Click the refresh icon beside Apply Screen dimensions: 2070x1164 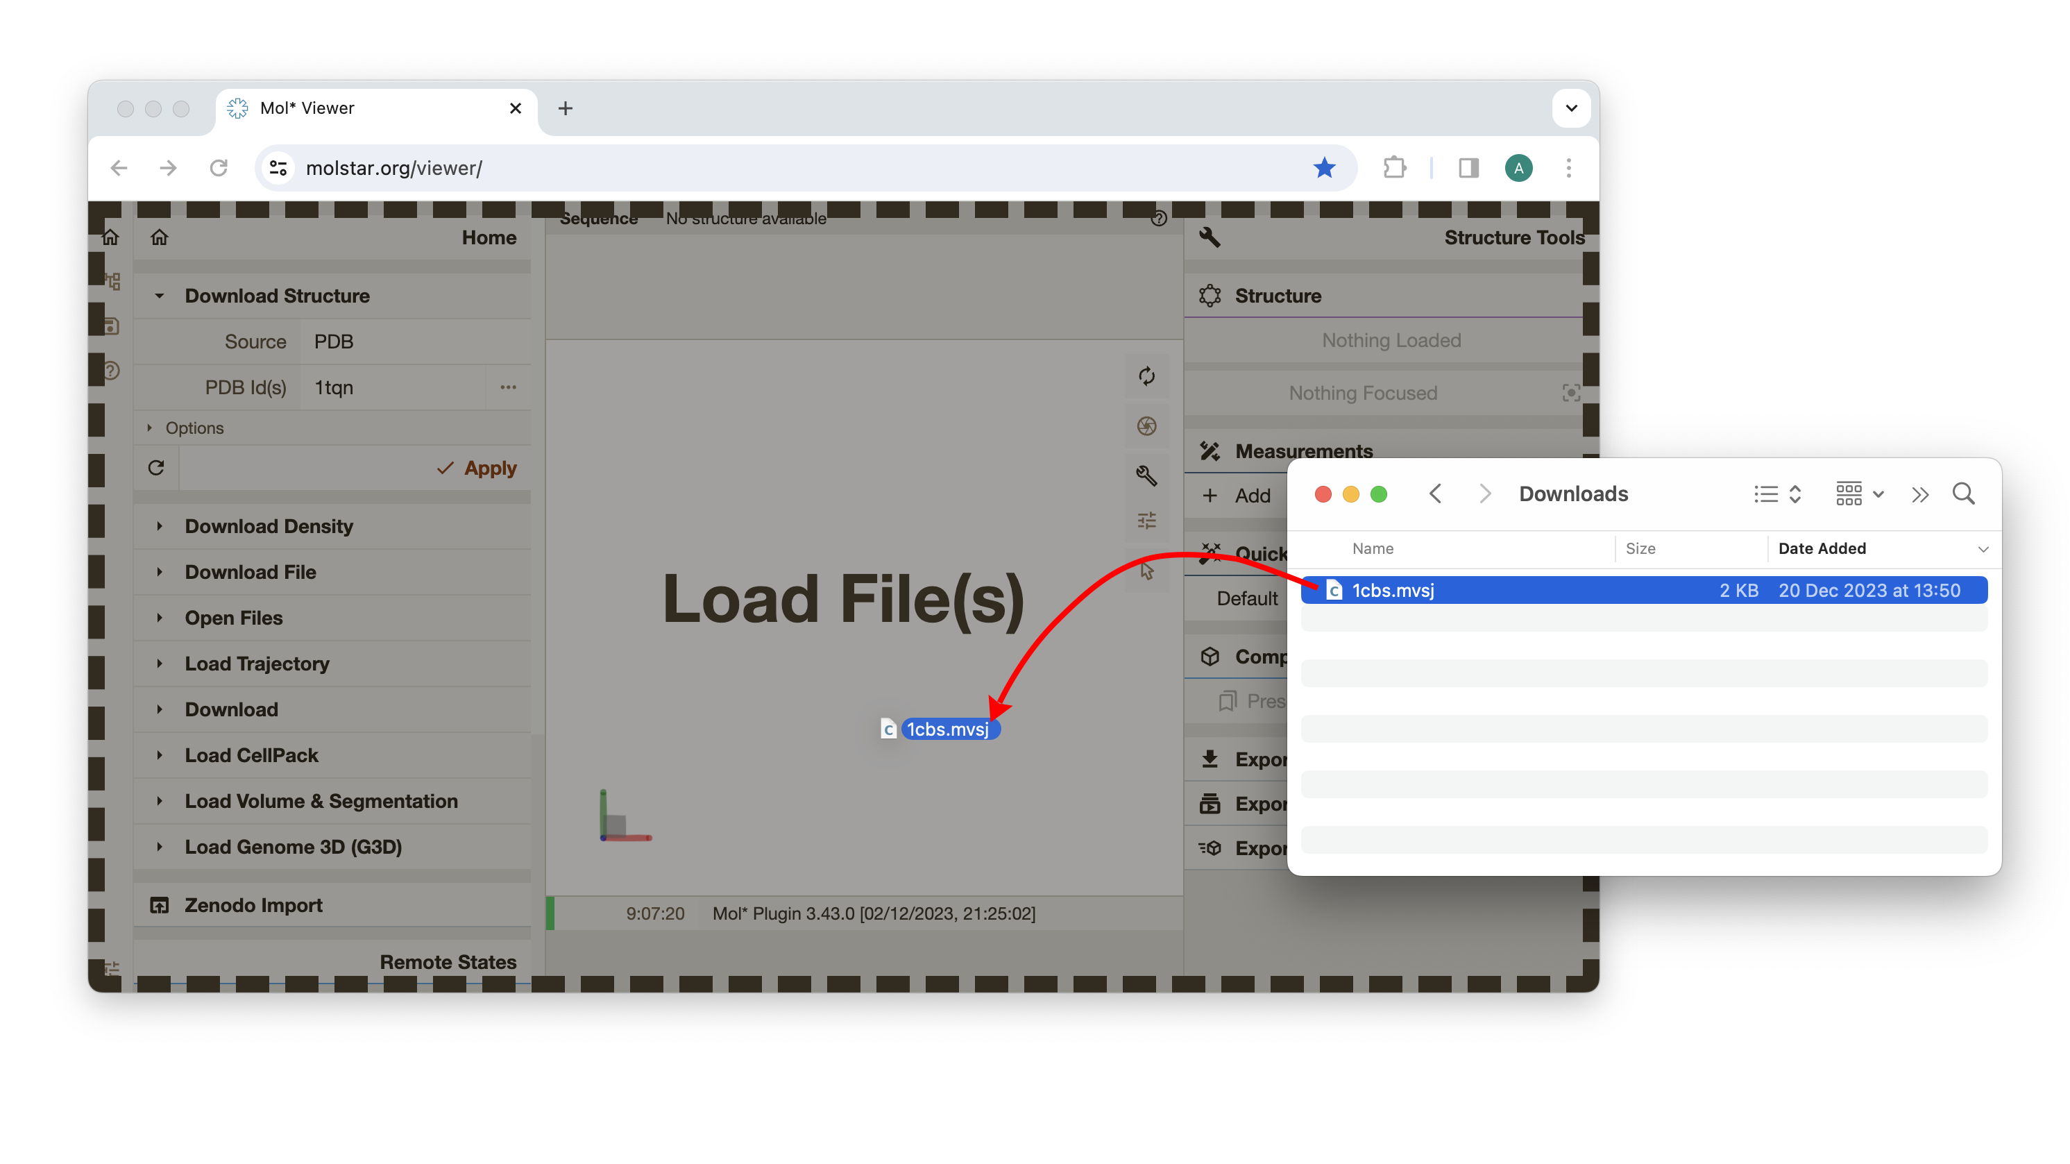pyautogui.click(x=156, y=468)
